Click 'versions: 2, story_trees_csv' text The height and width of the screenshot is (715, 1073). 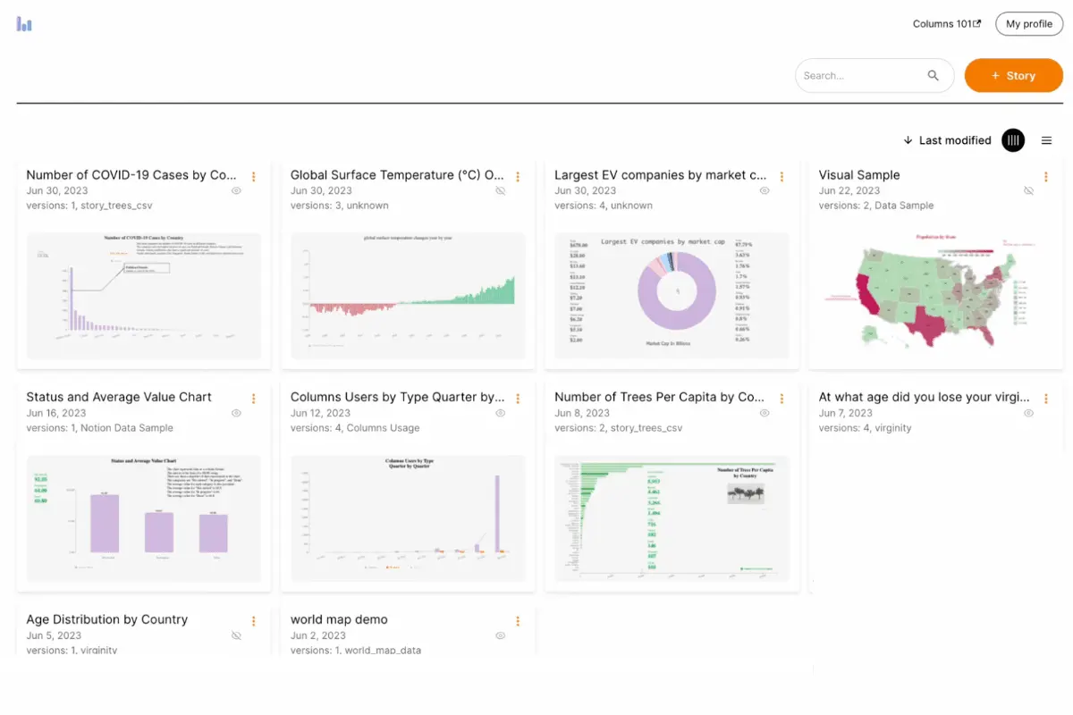[619, 428]
